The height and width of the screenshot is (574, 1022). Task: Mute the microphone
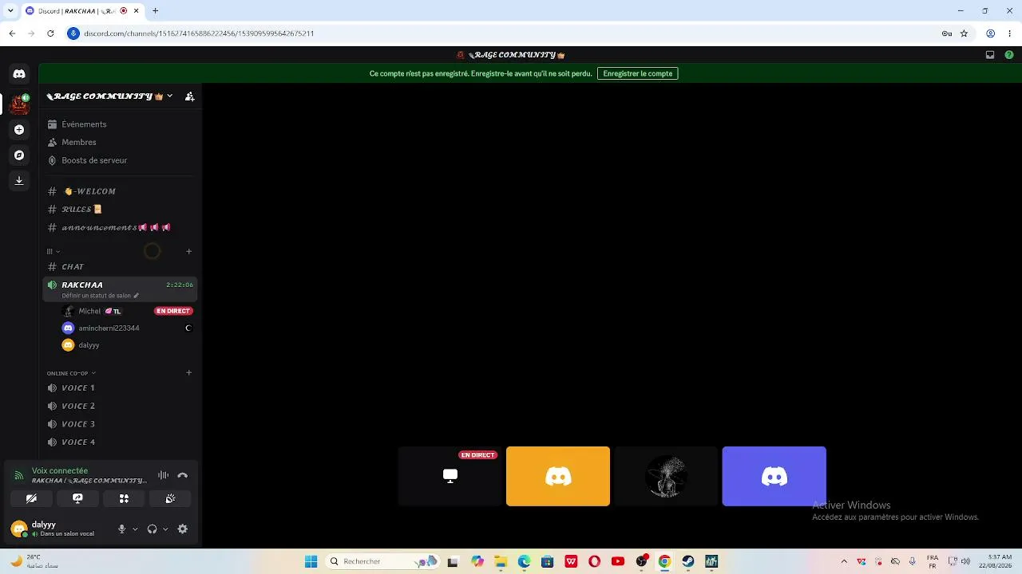[x=122, y=529]
